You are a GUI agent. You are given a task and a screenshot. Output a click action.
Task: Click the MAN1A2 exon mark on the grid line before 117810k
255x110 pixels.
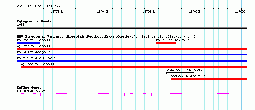tap(125, 94)
